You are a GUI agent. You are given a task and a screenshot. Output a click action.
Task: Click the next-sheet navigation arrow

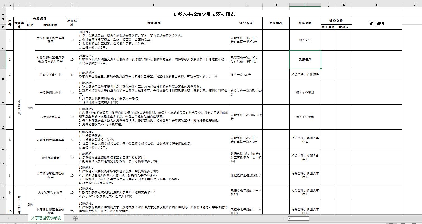(17, 218)
